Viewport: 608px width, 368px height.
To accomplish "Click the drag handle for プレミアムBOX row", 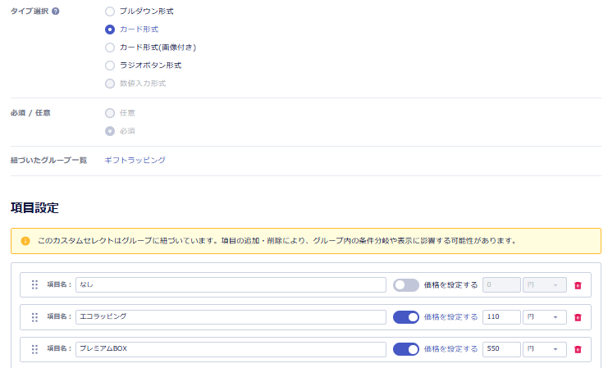I will pyautogui.click(x=34, y=349).
